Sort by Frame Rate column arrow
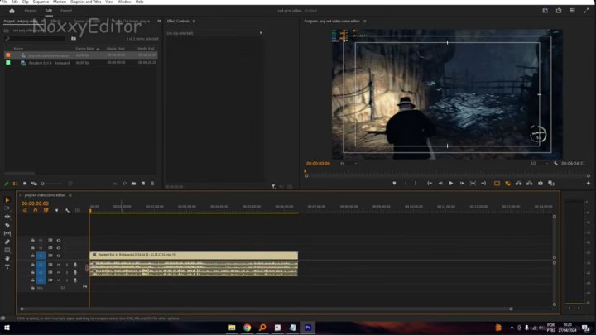 pyautogui.click(x=98, y=49)
